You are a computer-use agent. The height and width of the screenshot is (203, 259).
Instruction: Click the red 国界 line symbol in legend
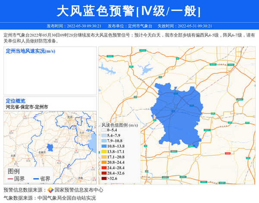[10, 179]
